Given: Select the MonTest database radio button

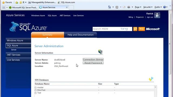Looking at the screenshot, I should click(36, 90).
